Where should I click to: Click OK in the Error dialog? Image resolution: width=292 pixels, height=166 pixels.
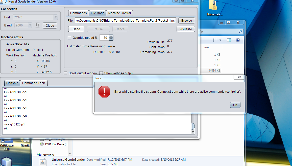235,105
